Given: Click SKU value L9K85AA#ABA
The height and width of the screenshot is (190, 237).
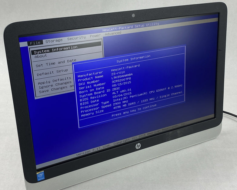Looking at the screenshot, I should 122,76.
